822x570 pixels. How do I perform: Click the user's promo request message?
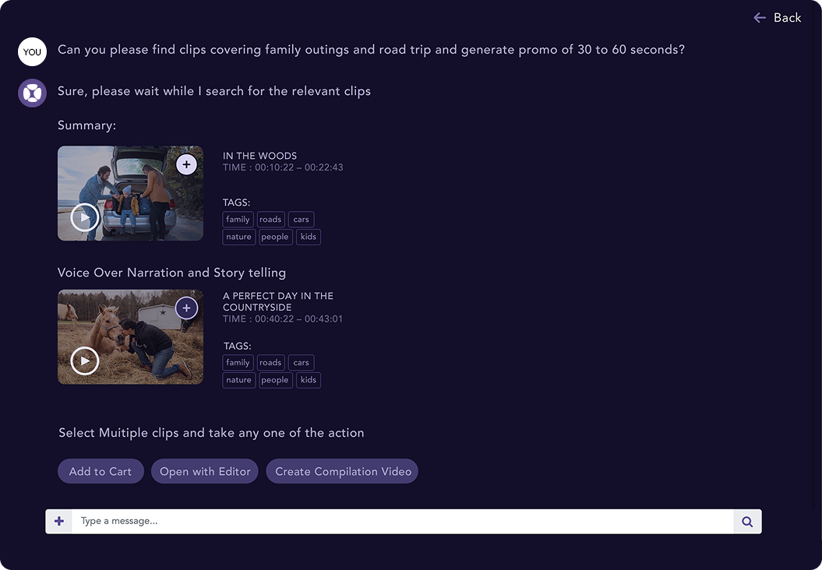point(371,51)
